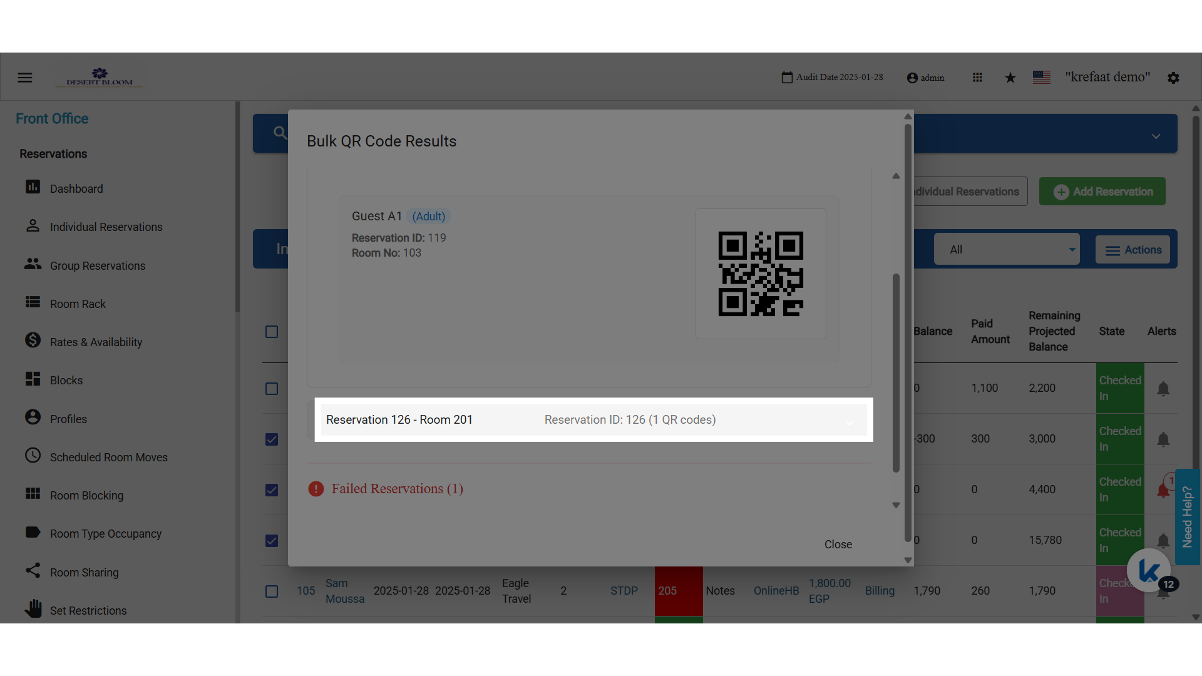1202x676 pixels.
Task: Click the red room 205 cell
Action: tap(679, 591)
